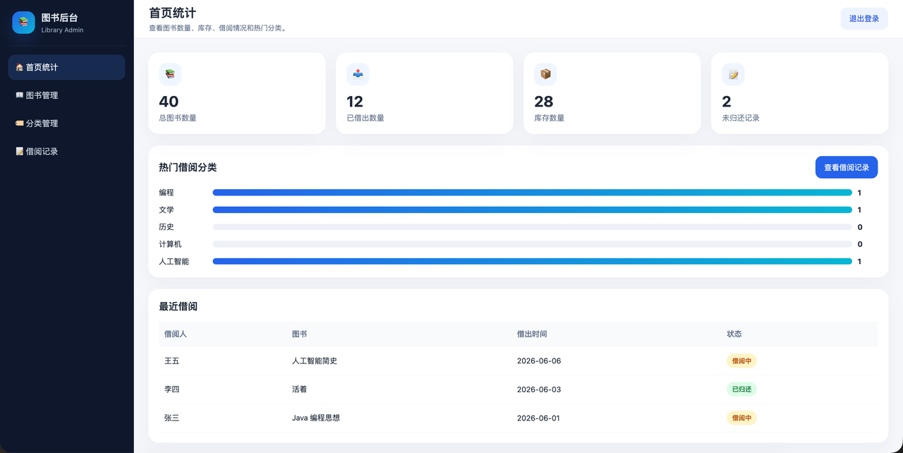
Task: Click the 库存数量 value 28
Action: pyautogui.click(x=544, y=102)
